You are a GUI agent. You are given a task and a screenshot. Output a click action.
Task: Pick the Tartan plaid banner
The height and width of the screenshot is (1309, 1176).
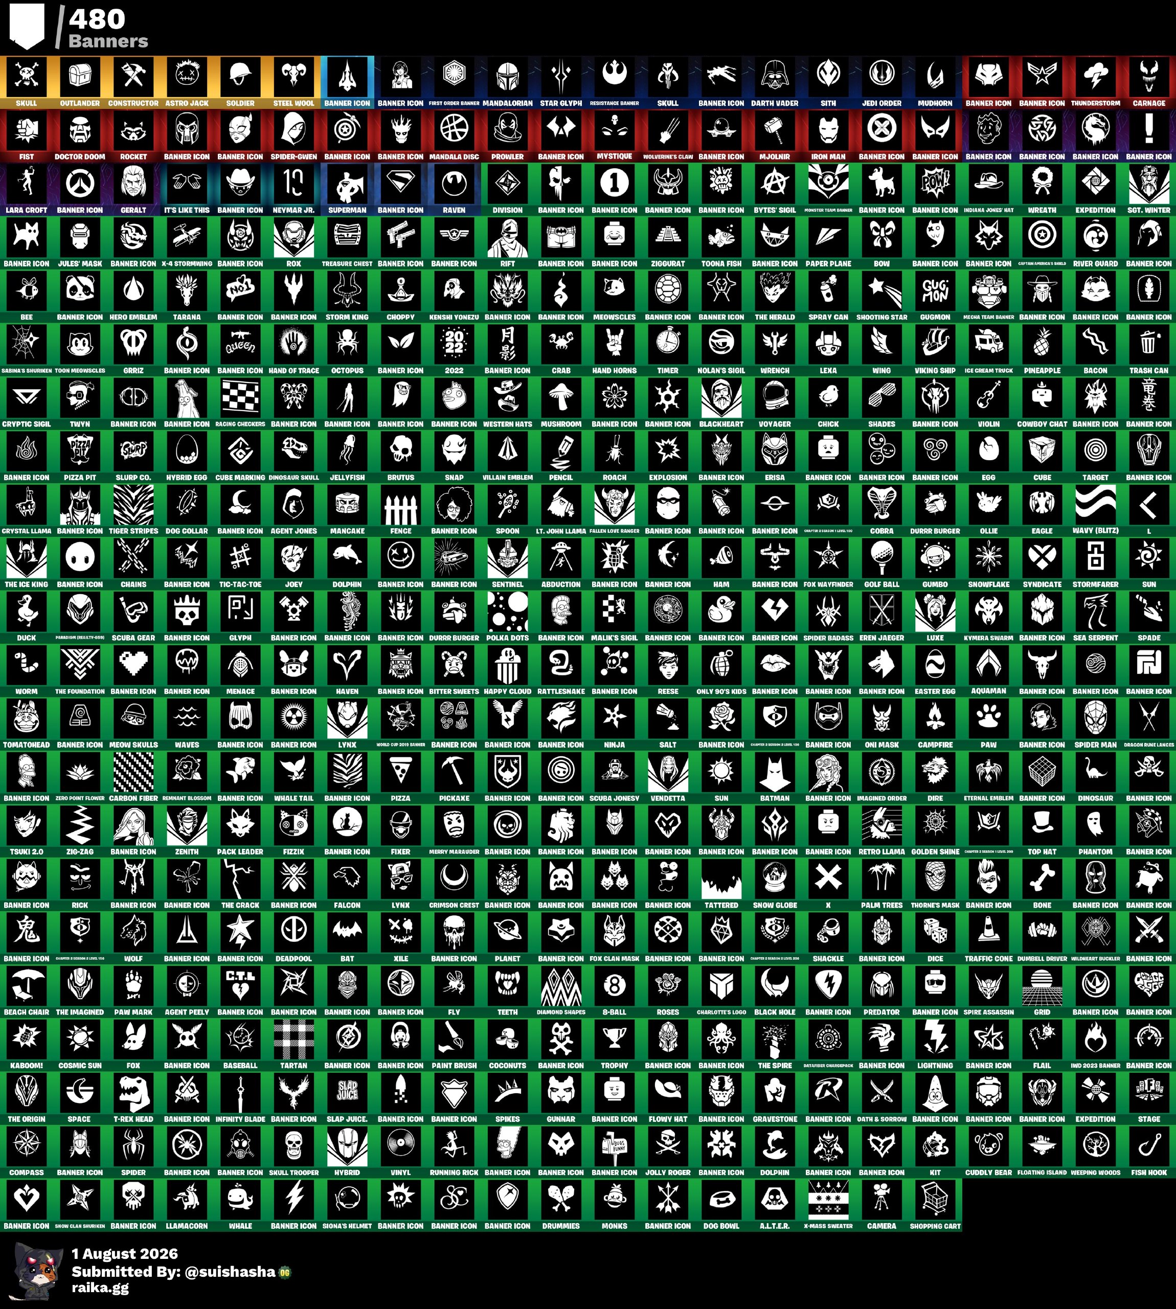tap(294, 1045)
